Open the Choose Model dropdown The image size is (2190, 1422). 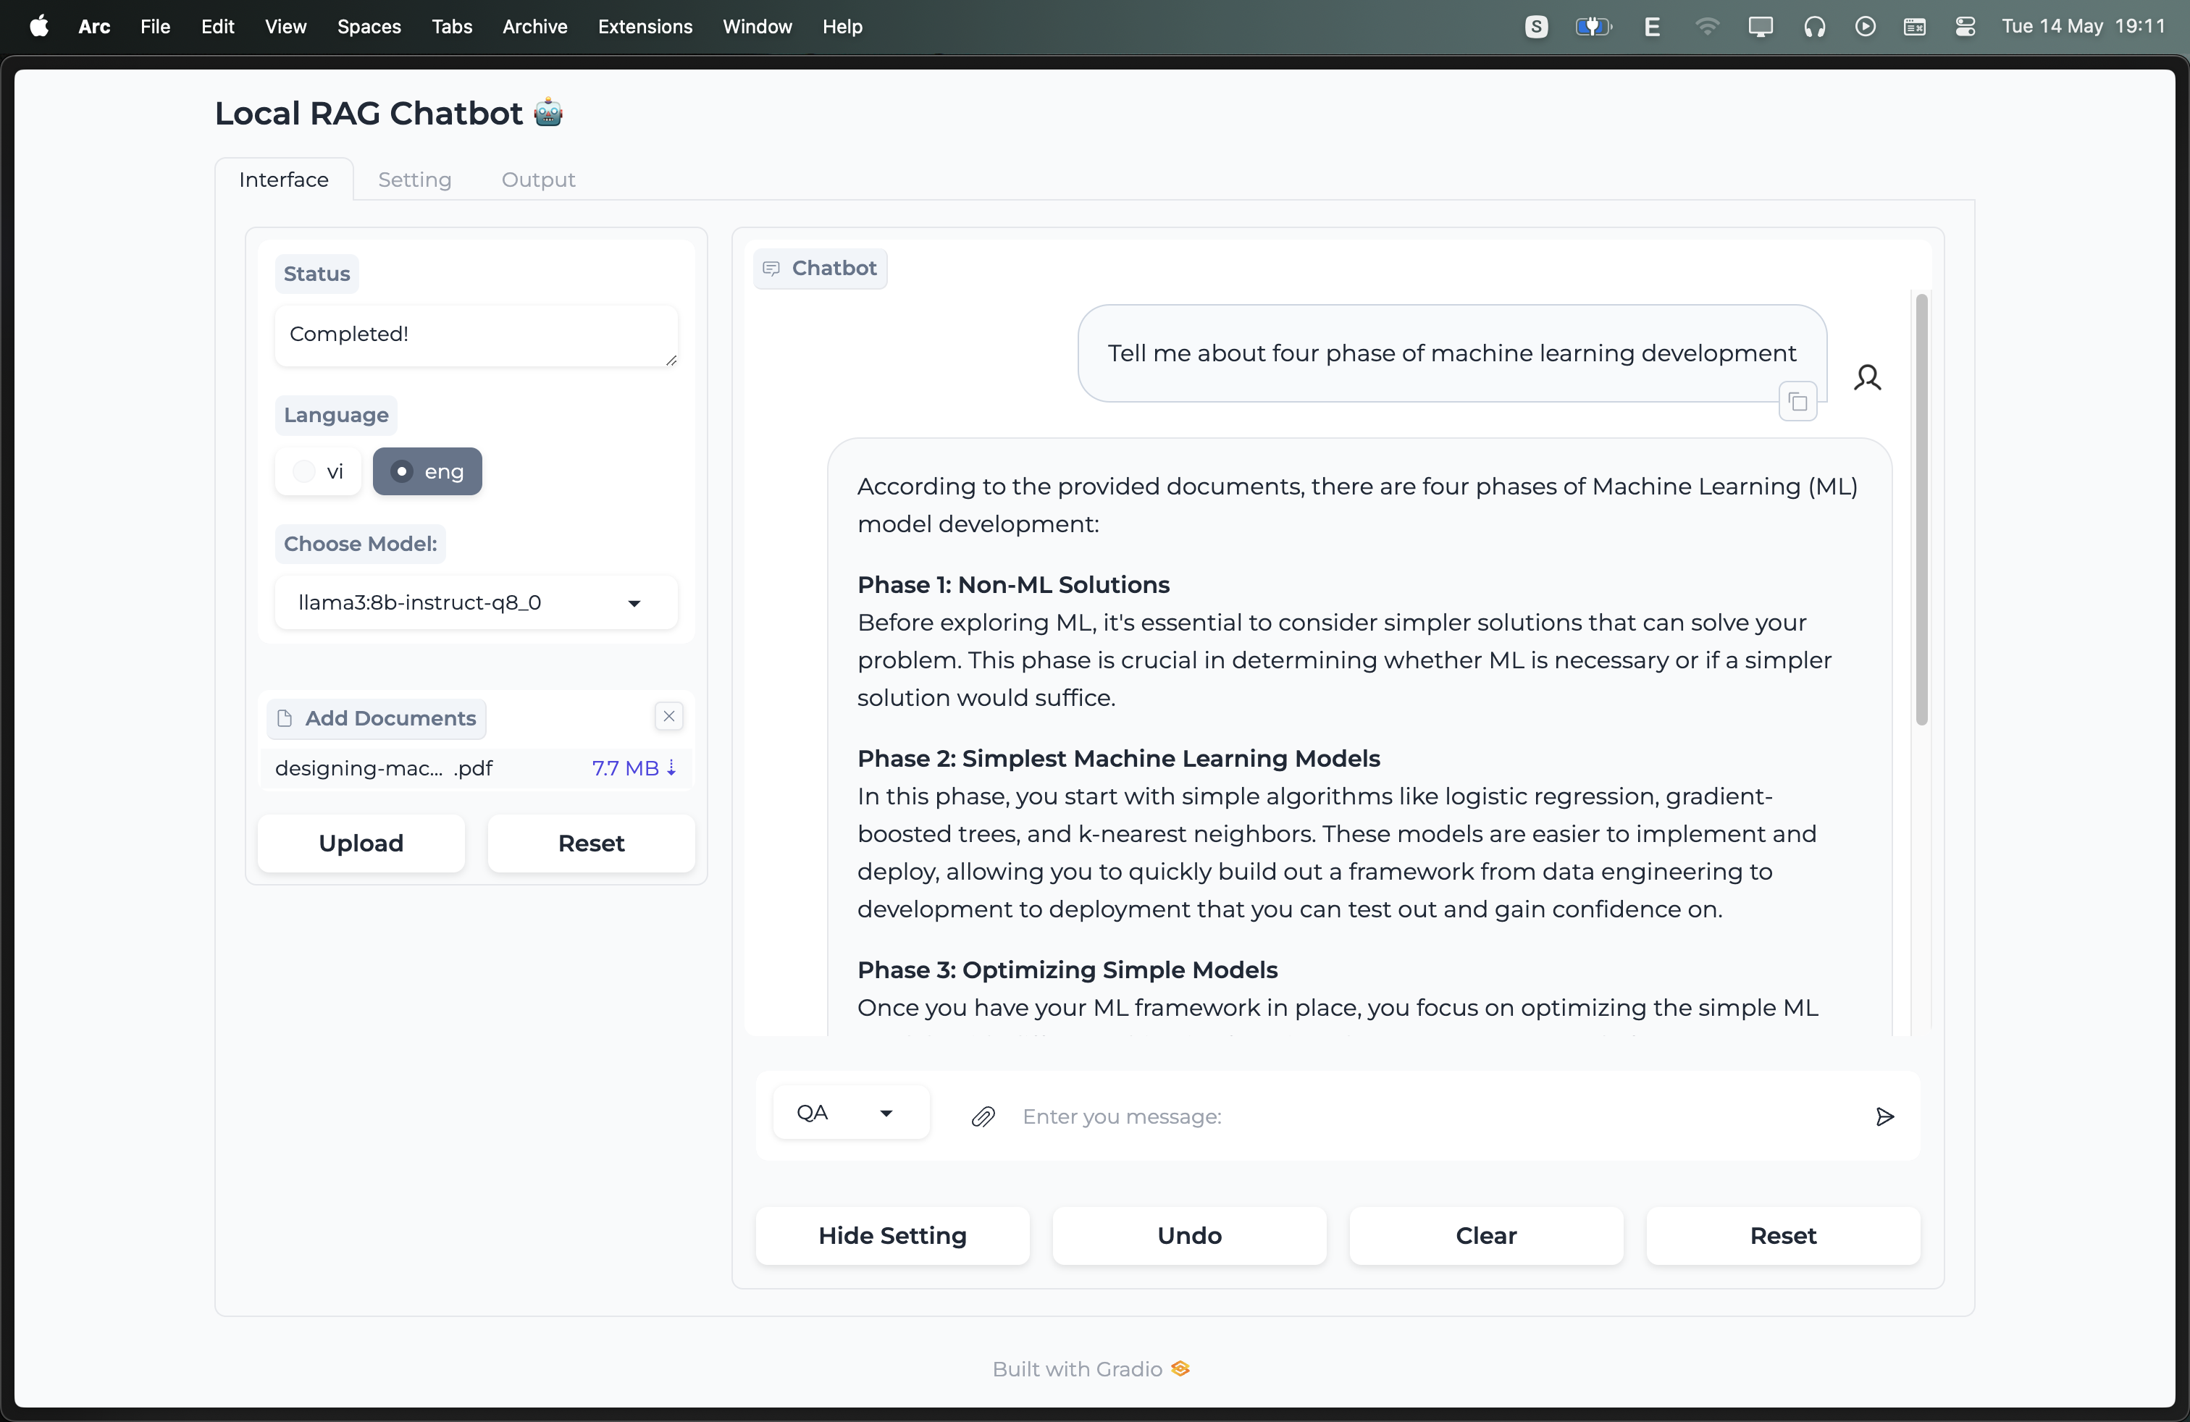click(x=476, y=602)
